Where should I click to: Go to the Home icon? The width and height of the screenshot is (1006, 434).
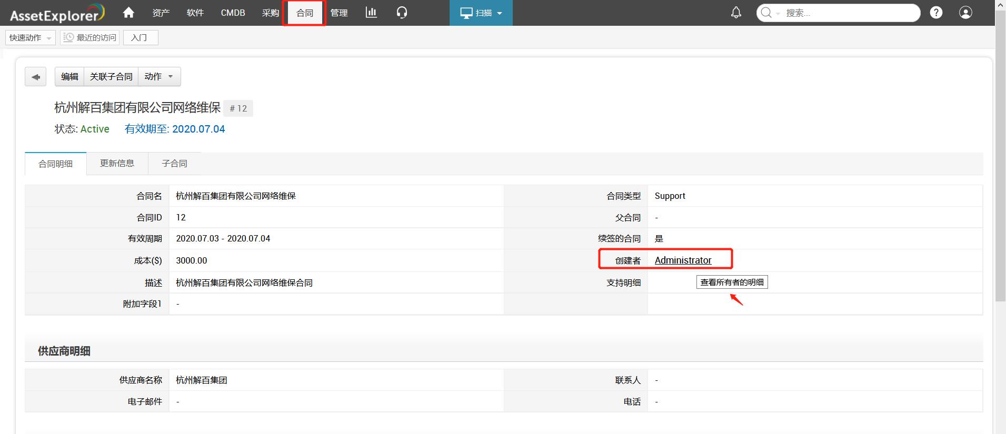point(128,13)
